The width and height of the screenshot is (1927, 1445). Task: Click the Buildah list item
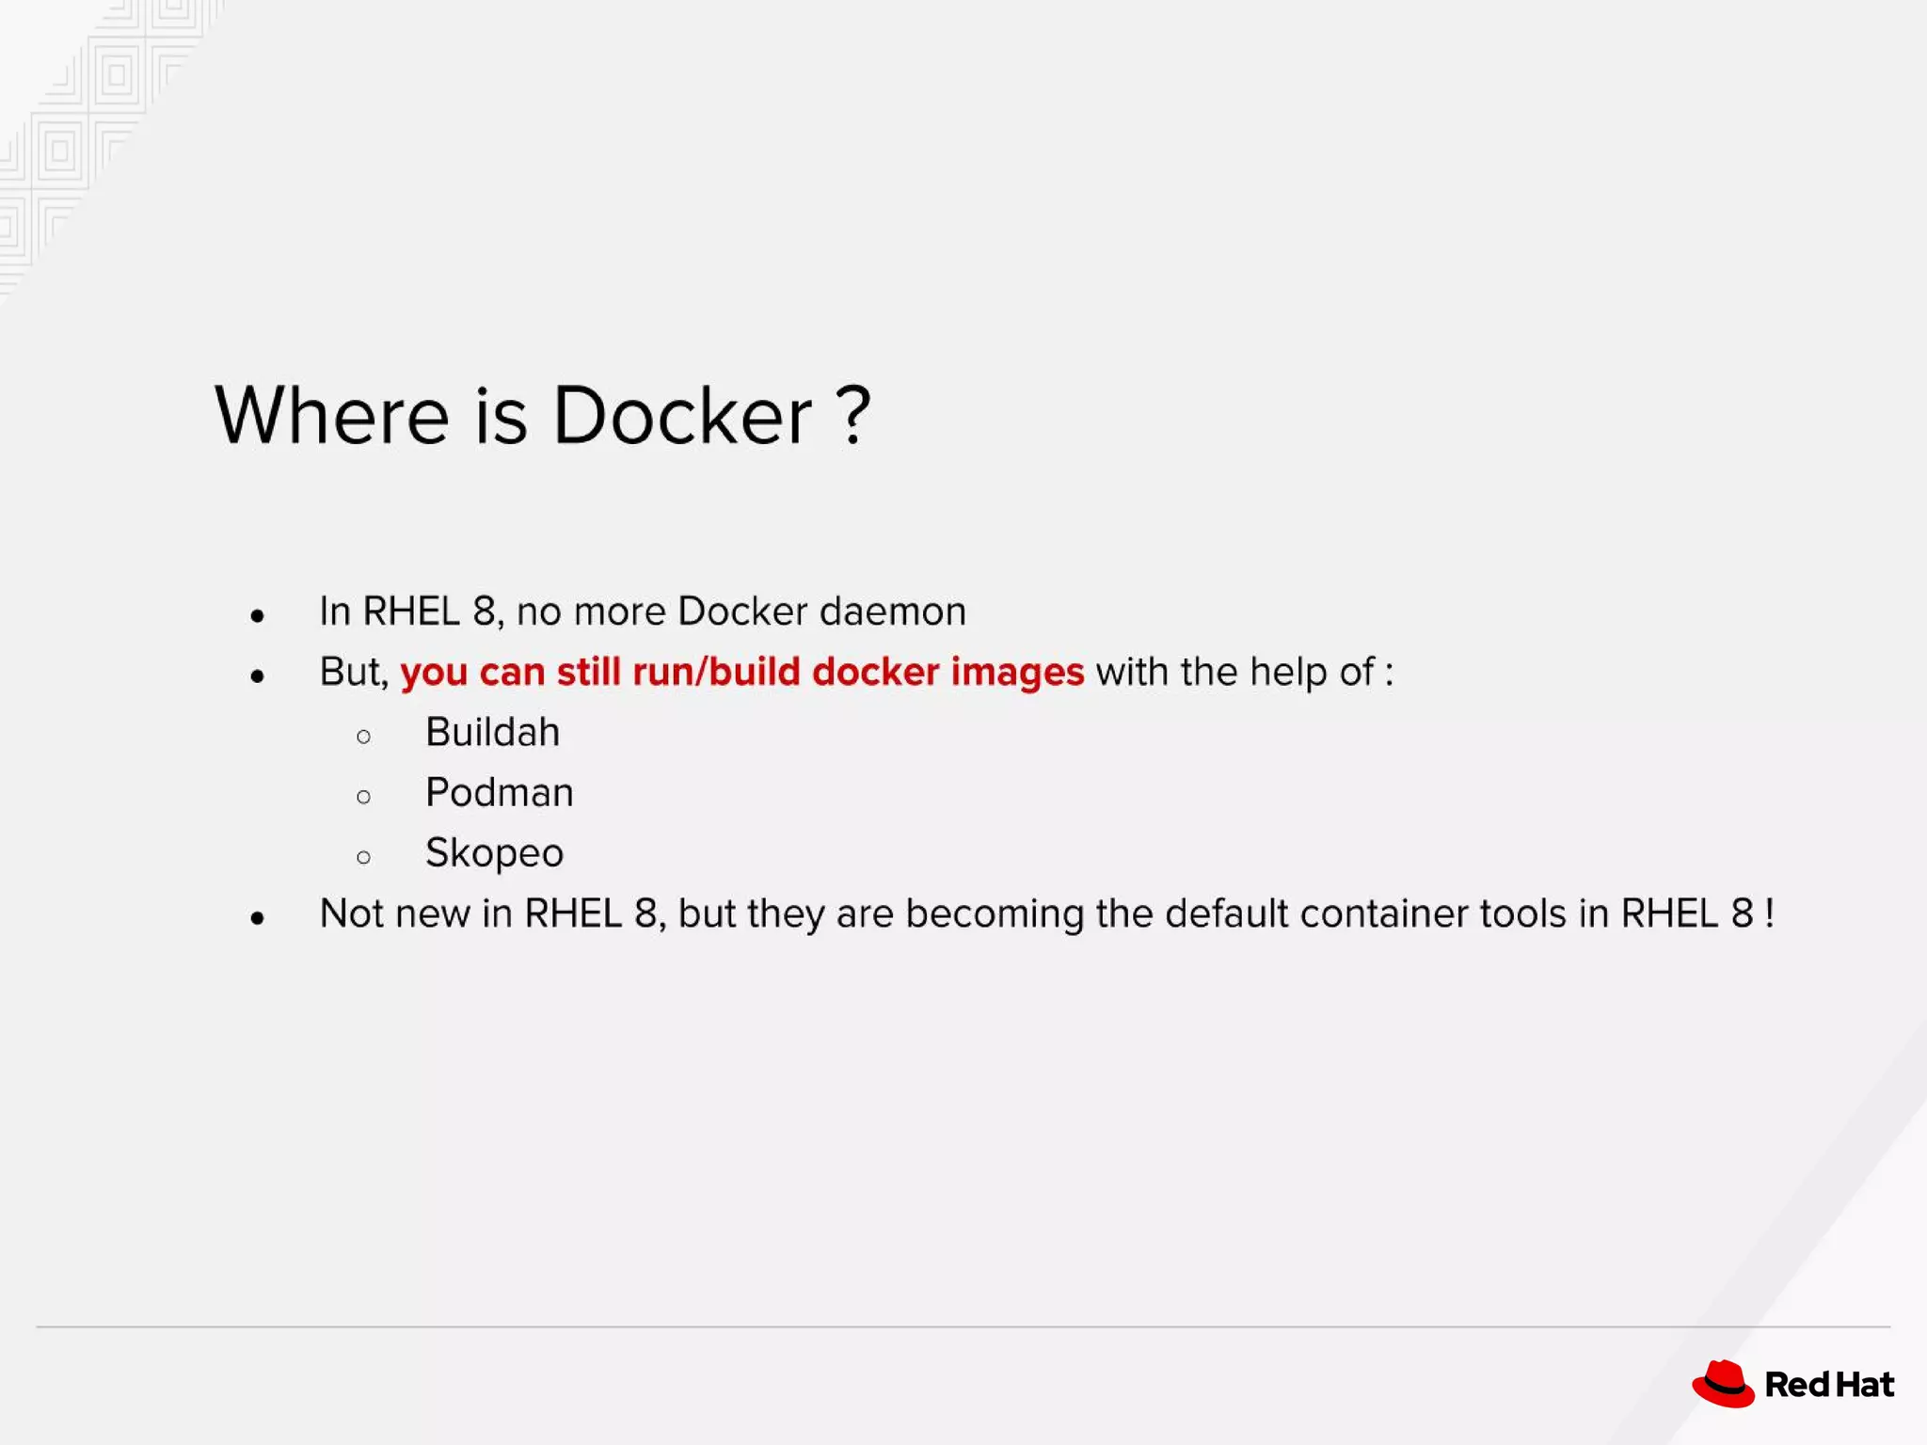tap(492, 732)
